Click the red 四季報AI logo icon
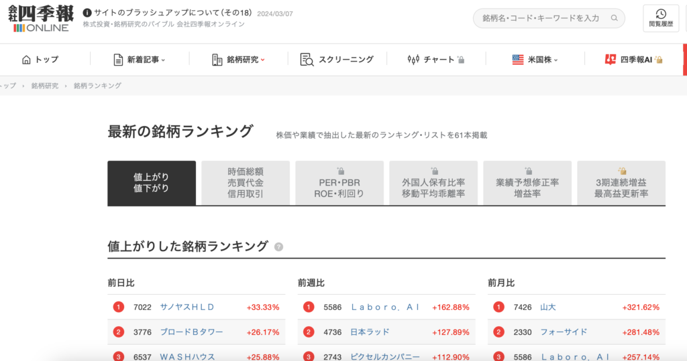Viewport: 687px width, 361px height. click(x=611, y=60)
